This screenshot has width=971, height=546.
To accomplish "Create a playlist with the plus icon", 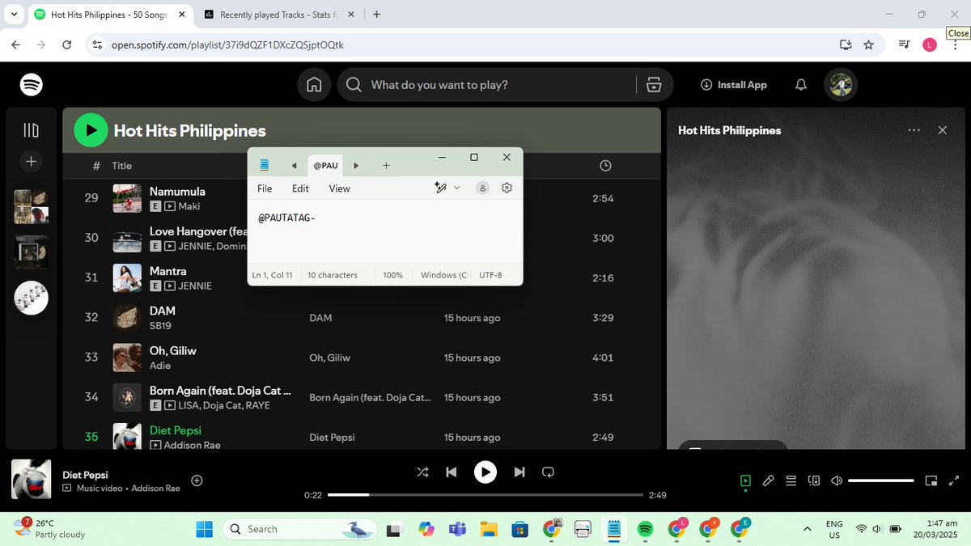I will 32,162.
